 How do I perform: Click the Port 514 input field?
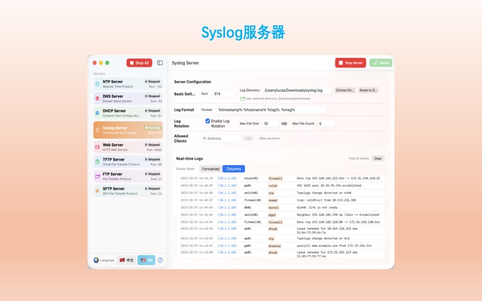[224, 94]
